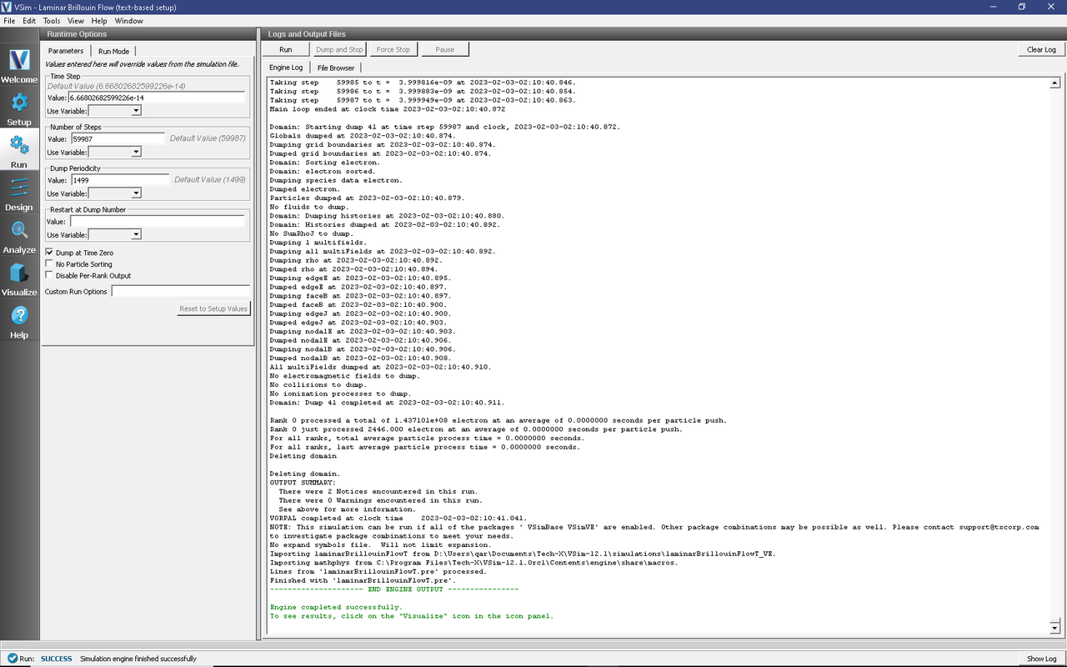The width and height of the screenshot is (1067, 667).
Task: Click the log's scroll up arrow
Action: [x=1054, y=83]
